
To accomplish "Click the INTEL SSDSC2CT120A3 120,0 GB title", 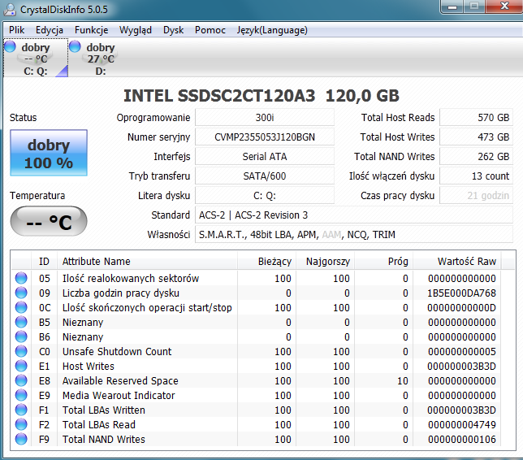I will (261, 96).
